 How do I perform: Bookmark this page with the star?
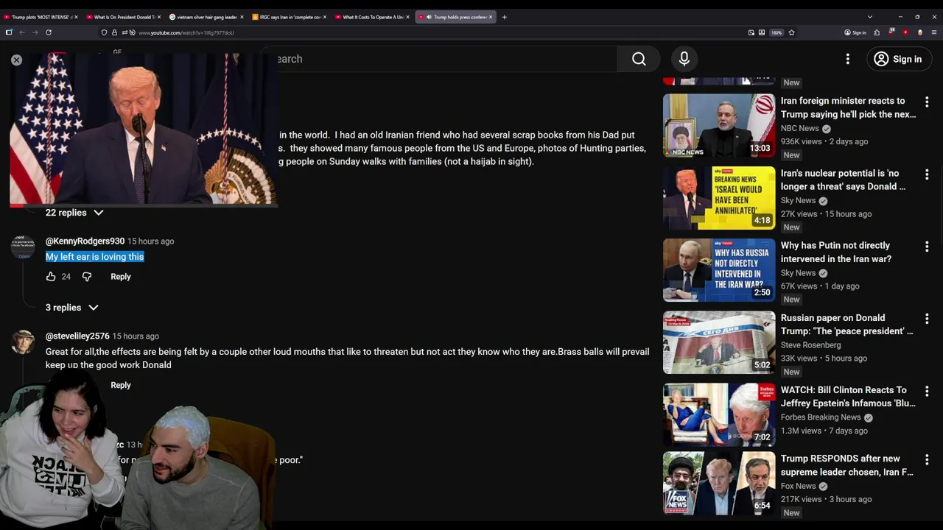click(791, 32)
